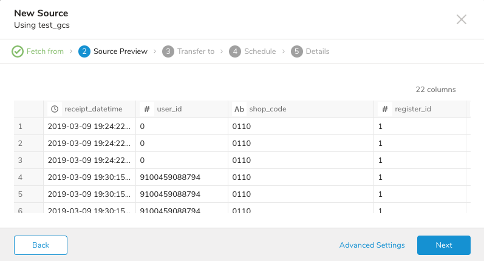Click receipt_datetime cell in row 3
This screenshot has width=484, height=261.
(x=89, y=160)
